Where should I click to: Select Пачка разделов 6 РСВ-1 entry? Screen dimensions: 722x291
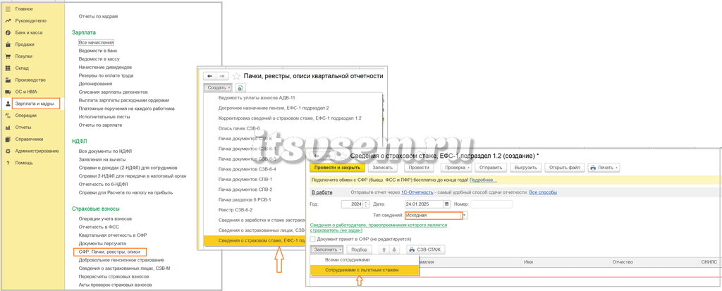(245, 199)
